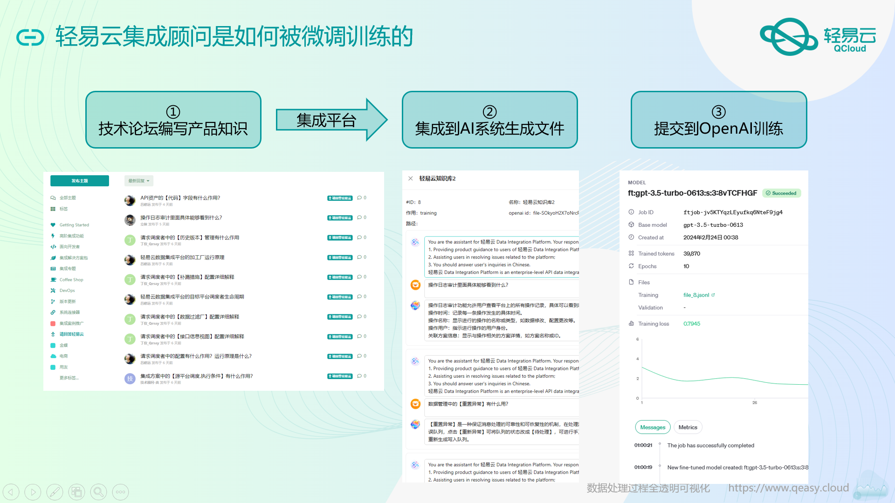The width and height of the screenshot is (895, 503).
Task: Open the file_8.jsonl training file link
Action: 699,295
